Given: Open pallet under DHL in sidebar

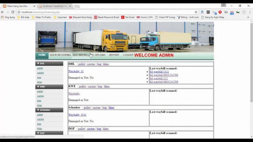Looking at the screenshot, I should tap(40, 68).
